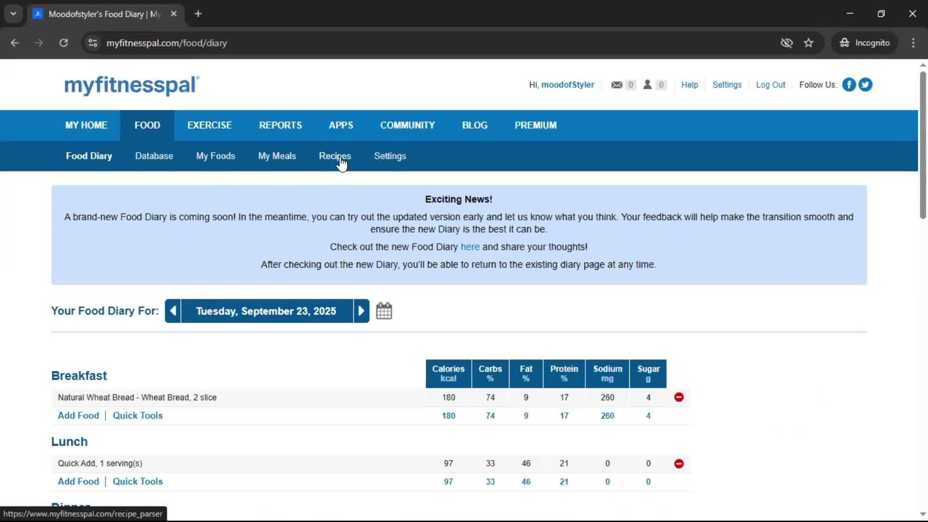The width and height of the screenshot is (928, 522).
Task: Open the Help link
Action: 690,85
